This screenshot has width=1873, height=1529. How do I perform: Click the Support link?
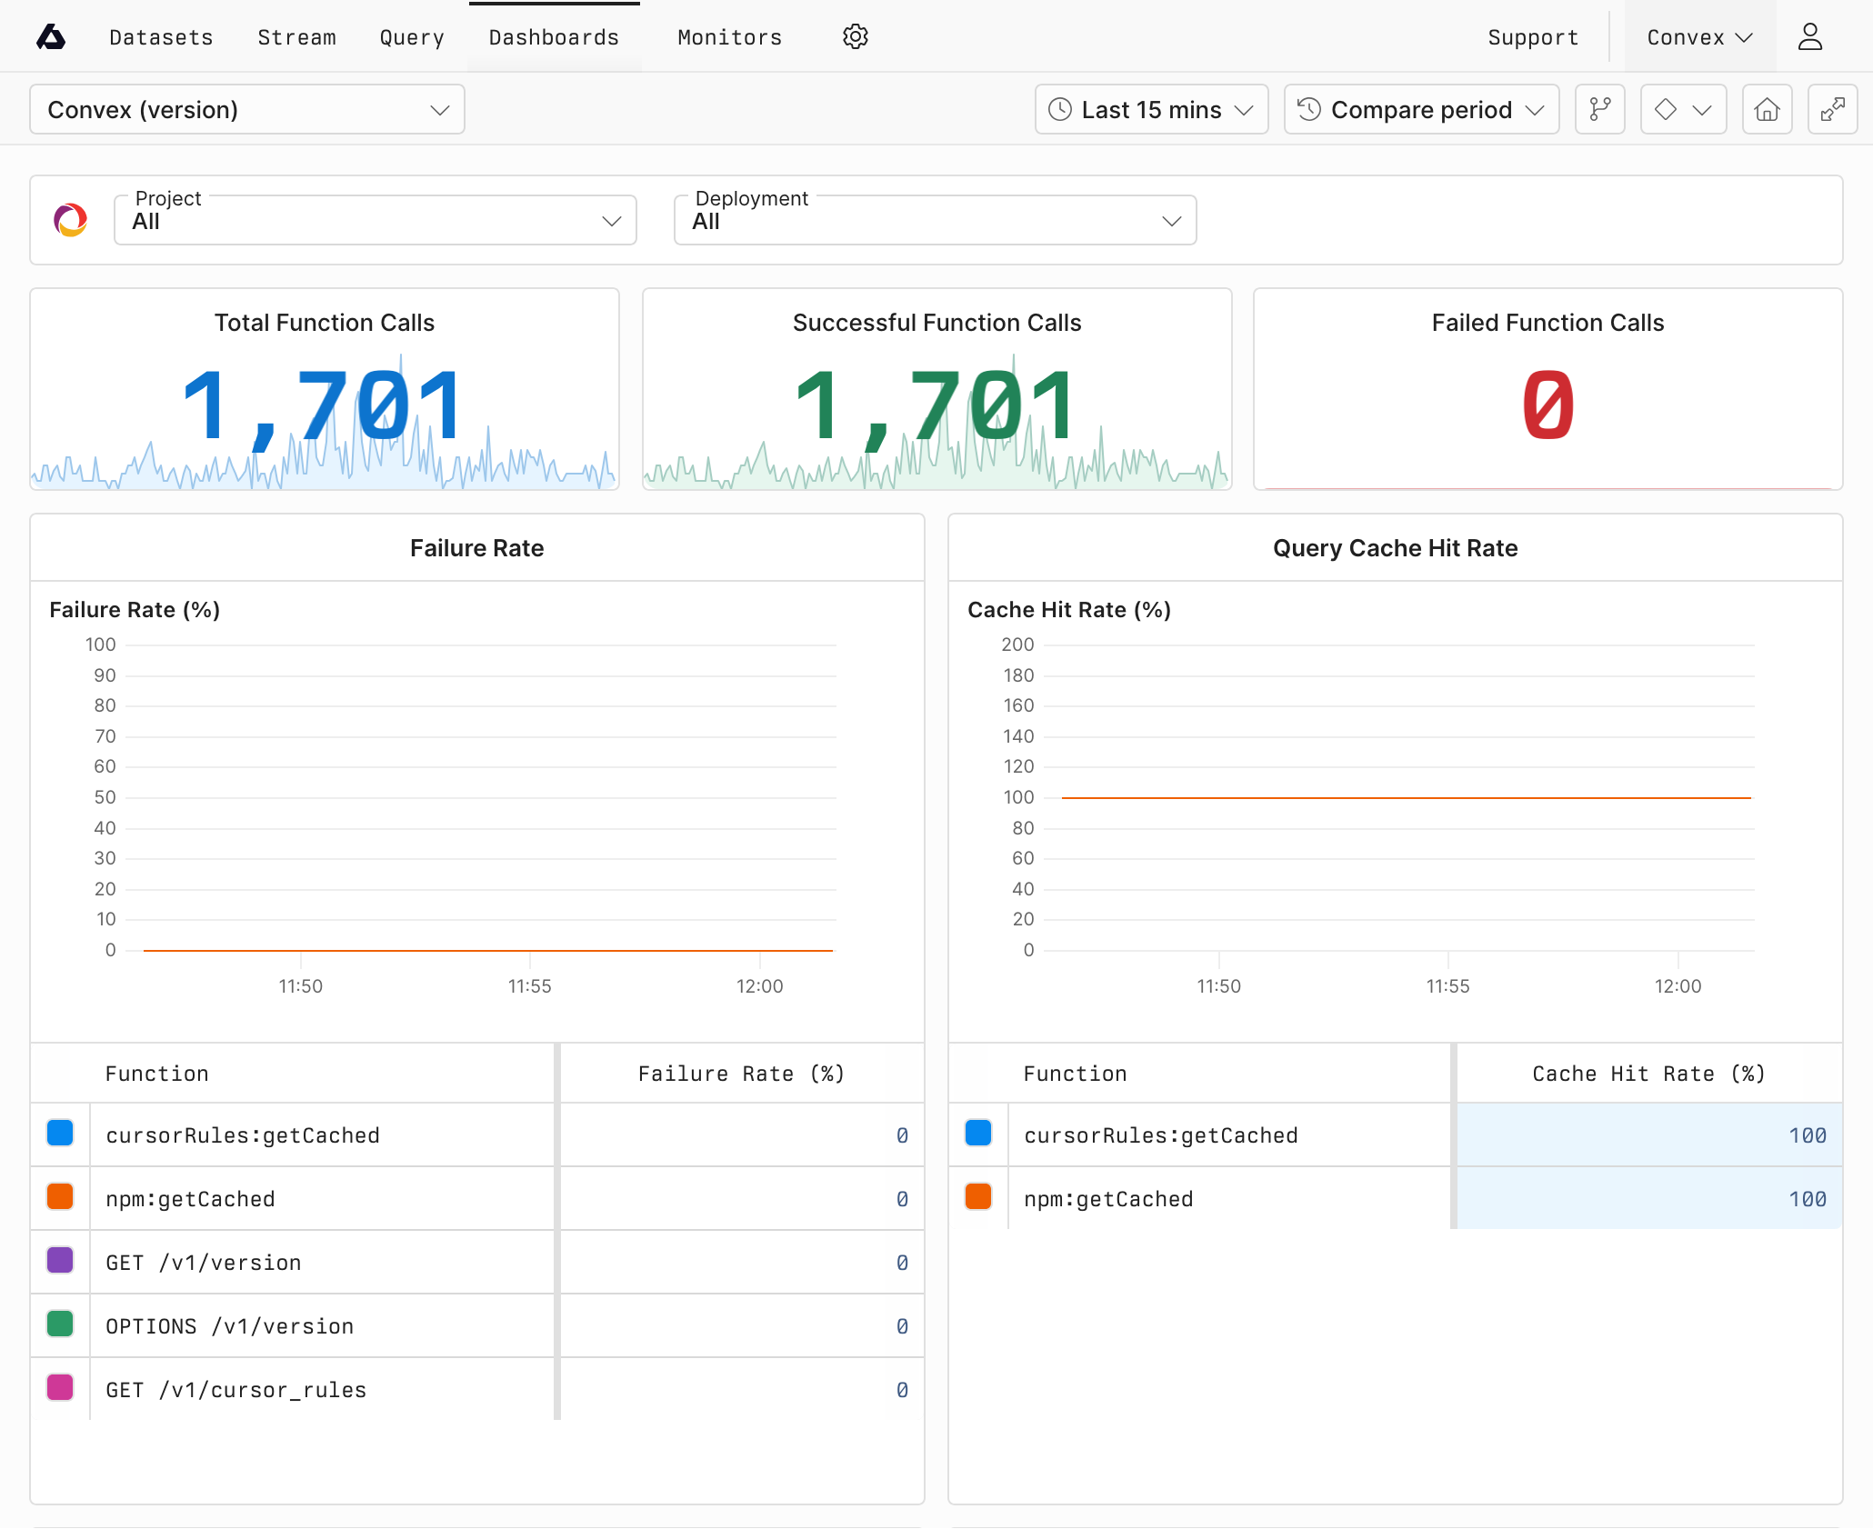coord(1533,36)
